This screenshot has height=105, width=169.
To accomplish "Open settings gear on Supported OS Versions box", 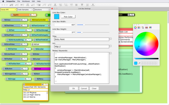I will coord(43,85).
